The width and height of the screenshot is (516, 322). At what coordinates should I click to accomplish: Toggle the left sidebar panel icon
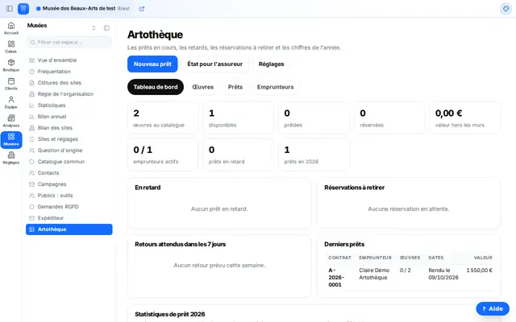10,9
